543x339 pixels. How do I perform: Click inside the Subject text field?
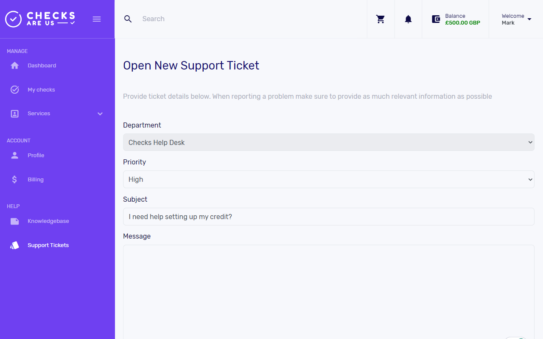tap(329, 217)
